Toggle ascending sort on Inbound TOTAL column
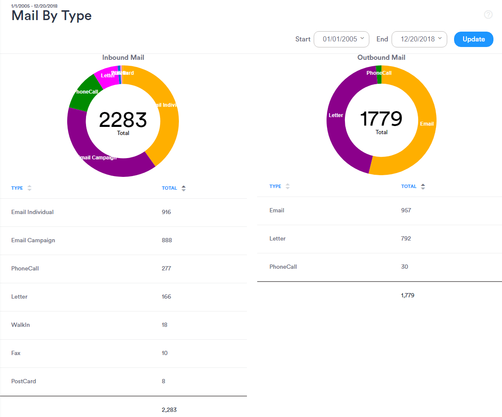The height and width of the screenshot is (417, 502). pos(183,188)
